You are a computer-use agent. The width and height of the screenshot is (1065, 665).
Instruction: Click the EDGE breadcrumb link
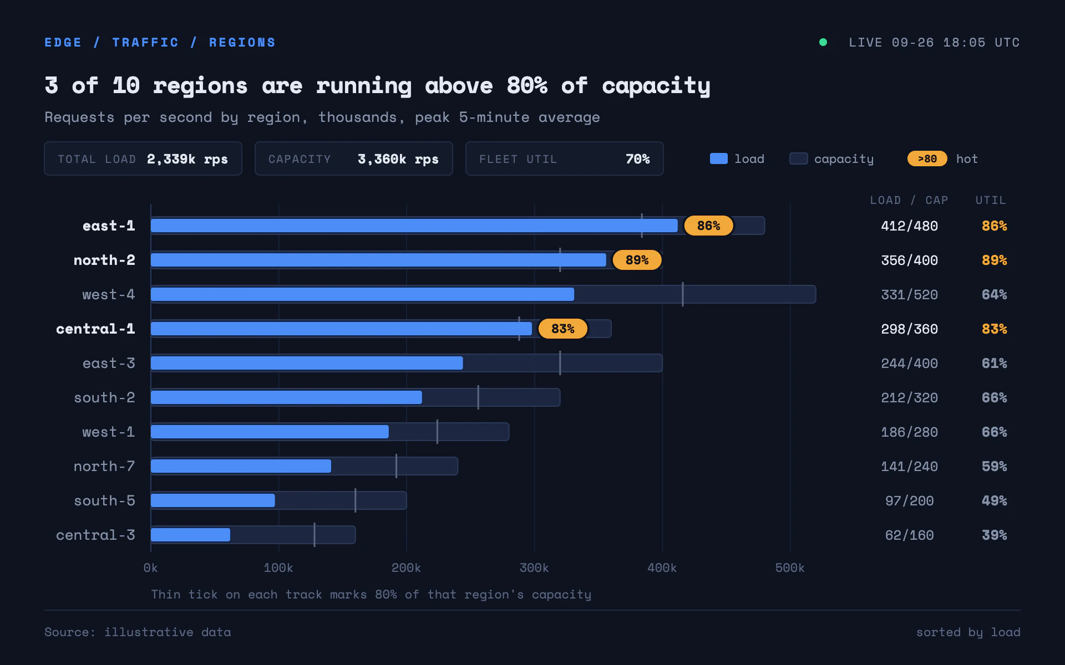point(63,43)
